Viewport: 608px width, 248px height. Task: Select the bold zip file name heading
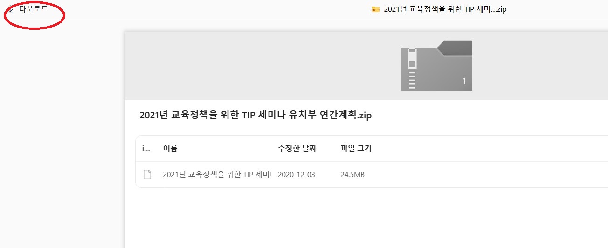click(256, 116)
